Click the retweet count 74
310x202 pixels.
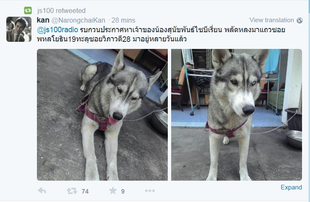(85, 192)
